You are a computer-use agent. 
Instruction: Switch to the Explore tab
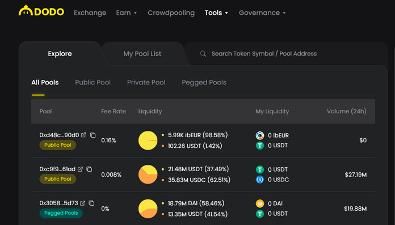click(60, 54)
